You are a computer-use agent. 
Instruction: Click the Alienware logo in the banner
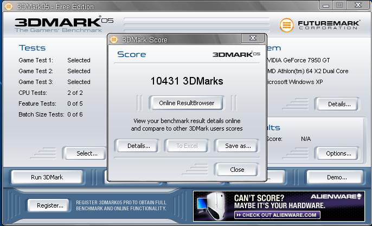tap(336, 196)
